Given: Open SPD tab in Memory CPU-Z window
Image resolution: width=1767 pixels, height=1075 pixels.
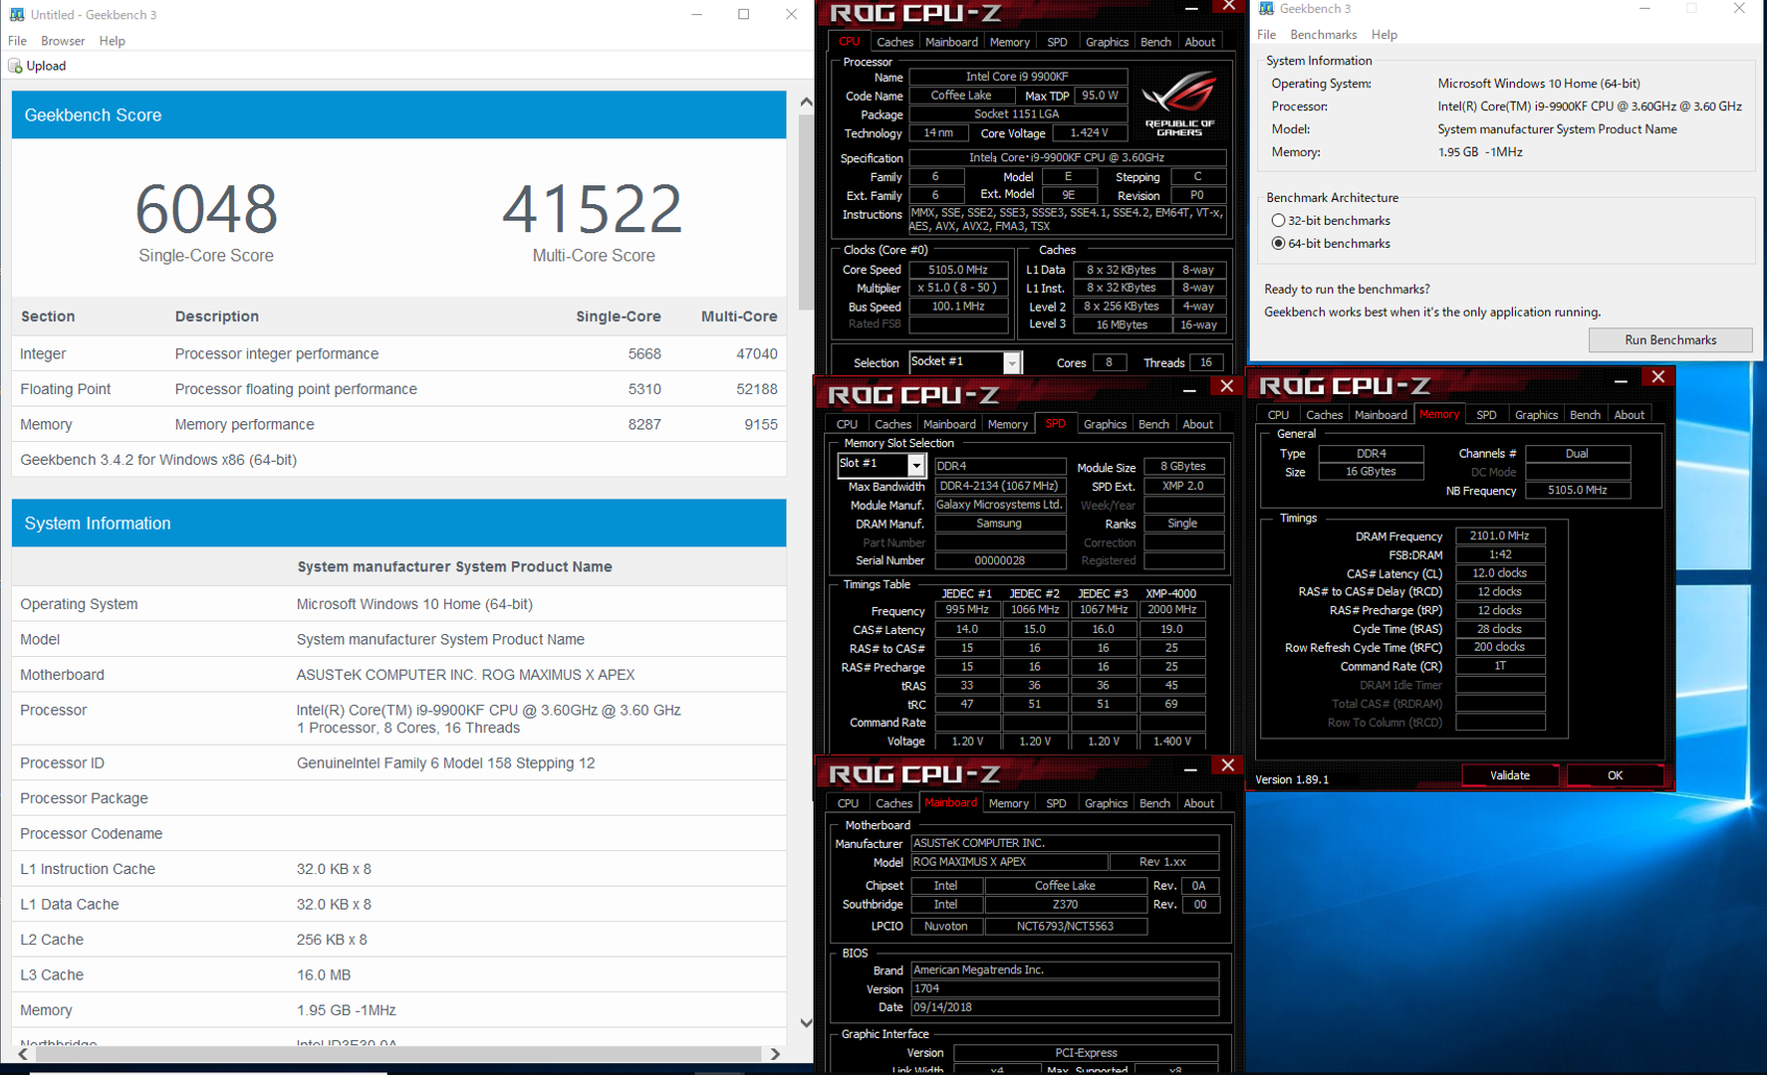Looking at the screenshot, I should coord(1486,415).
